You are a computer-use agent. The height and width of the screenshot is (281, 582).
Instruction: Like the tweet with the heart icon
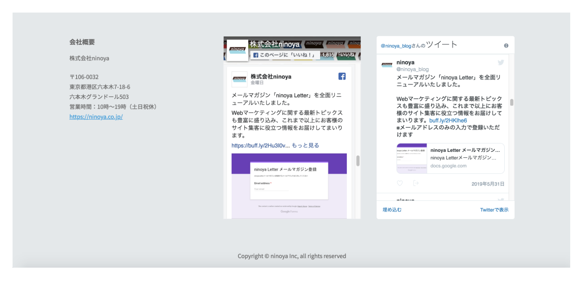tap(399, 183)
